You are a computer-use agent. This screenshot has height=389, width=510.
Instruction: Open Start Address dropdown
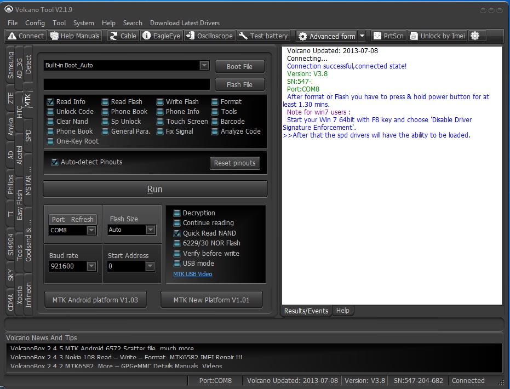(x=150, y=266)
